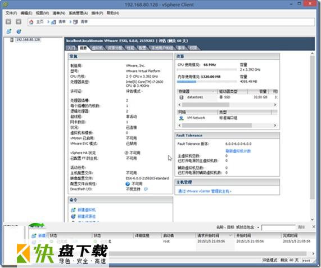Click vSphere Client app icon in title bar

point(6,5)
